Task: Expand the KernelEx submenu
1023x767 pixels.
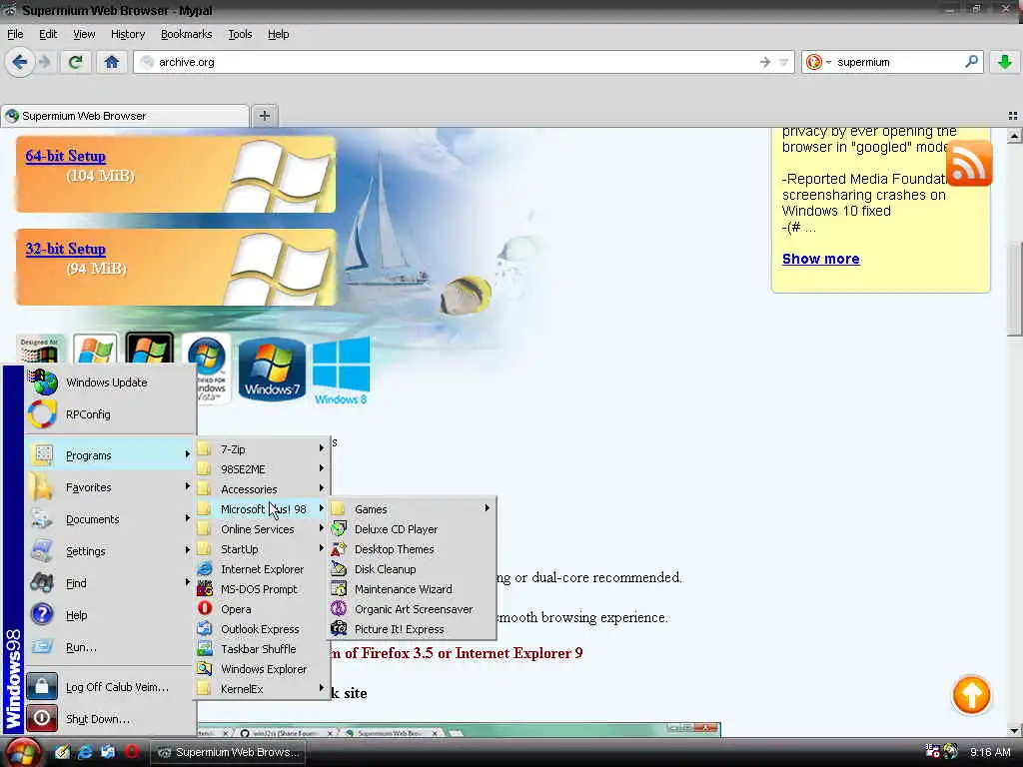Action: pyautogui.click(x=262, y=689)
